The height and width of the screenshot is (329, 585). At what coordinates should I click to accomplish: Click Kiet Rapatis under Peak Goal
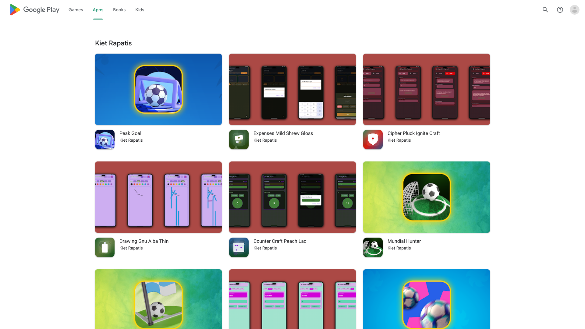pos(131,140)
